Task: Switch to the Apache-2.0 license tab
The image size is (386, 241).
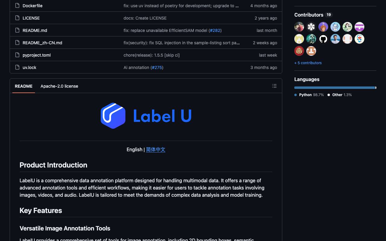Action: pyautogui.click(x=59, y=86)
